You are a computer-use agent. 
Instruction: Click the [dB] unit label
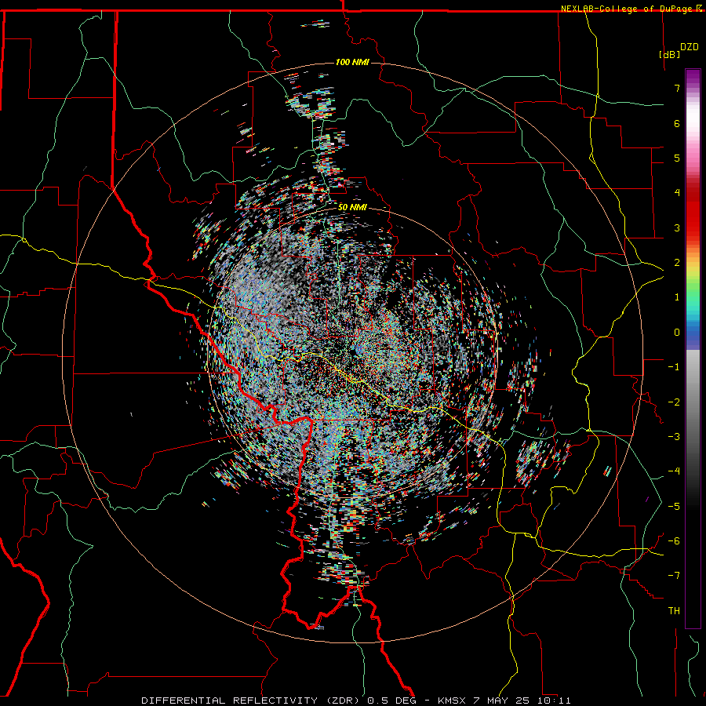(669, 54)
